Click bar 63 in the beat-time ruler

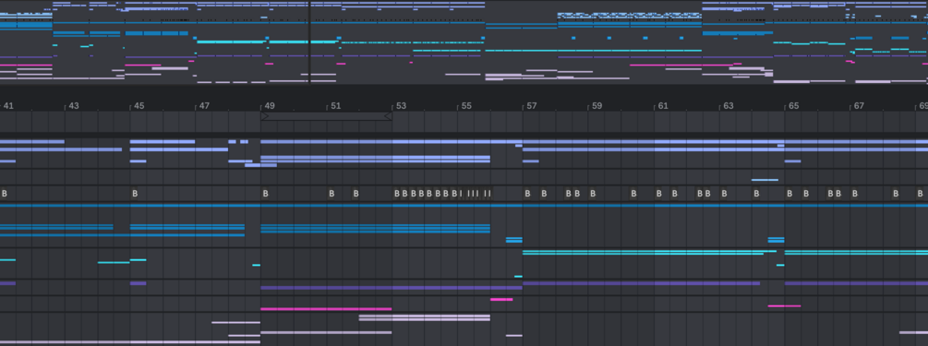coord(728,106)
